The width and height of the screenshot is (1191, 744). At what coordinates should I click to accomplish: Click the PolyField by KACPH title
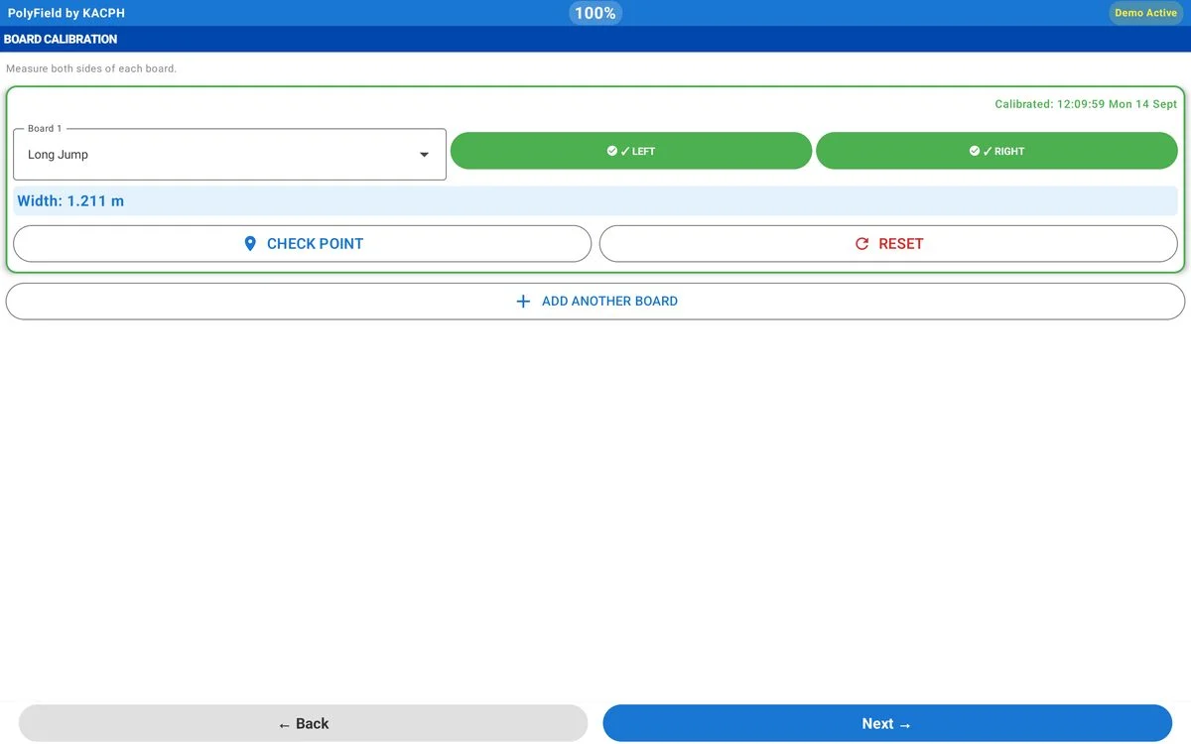pyautogui.click(x=66, y=13)
